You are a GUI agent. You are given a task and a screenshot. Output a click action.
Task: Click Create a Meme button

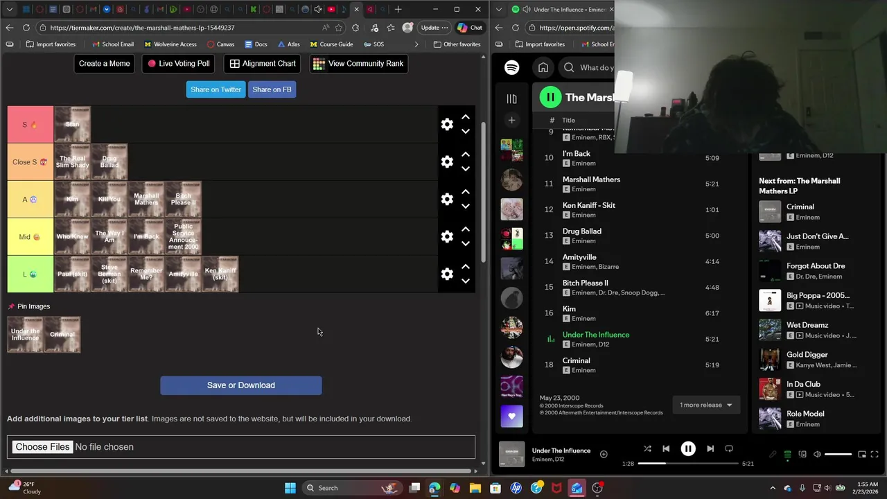pos(104,64)
